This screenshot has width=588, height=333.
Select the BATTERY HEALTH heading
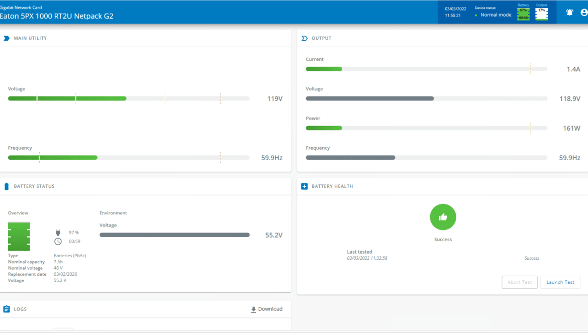(x=332, y=186)
